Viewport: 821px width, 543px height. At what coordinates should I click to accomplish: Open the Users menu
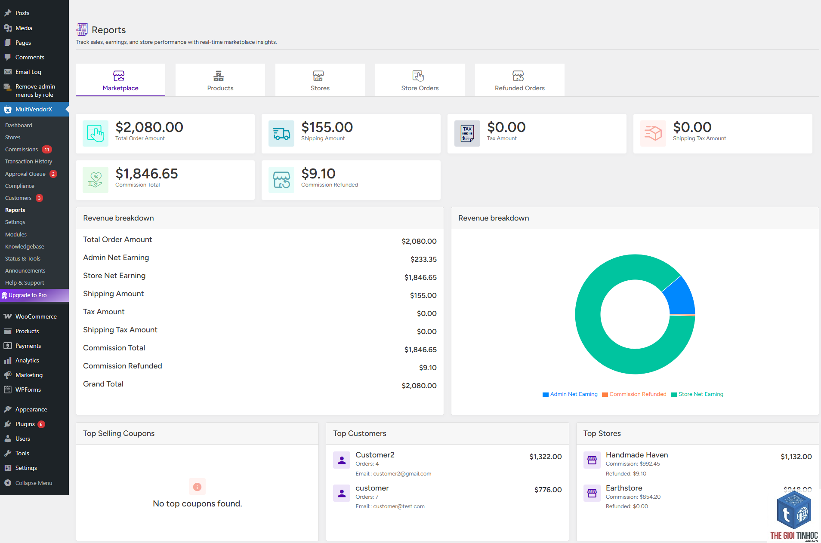coord(34,439)
